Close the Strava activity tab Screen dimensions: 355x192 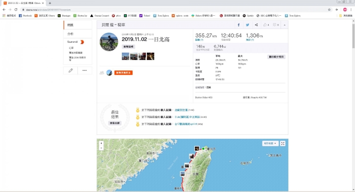pos(43,3)
